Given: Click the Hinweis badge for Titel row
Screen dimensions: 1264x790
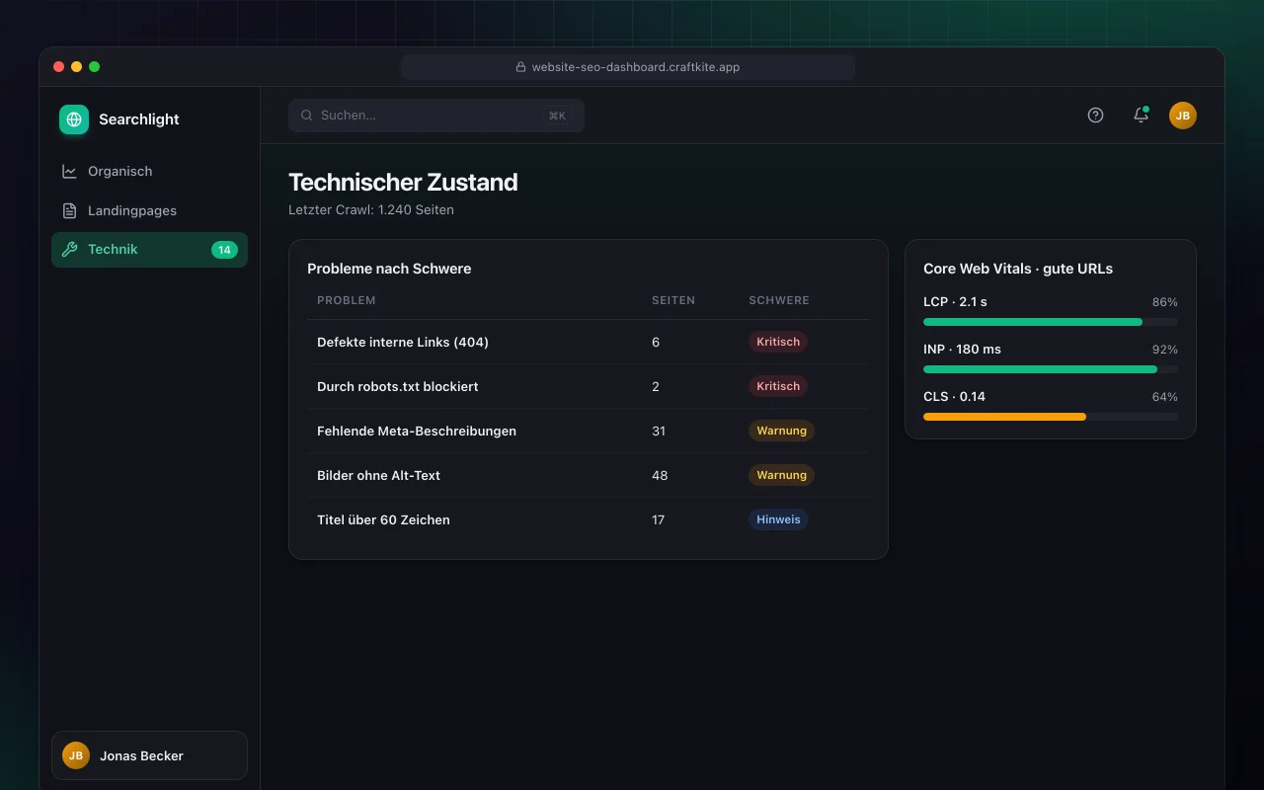Looking at the screenshot, I should point(778,519).
